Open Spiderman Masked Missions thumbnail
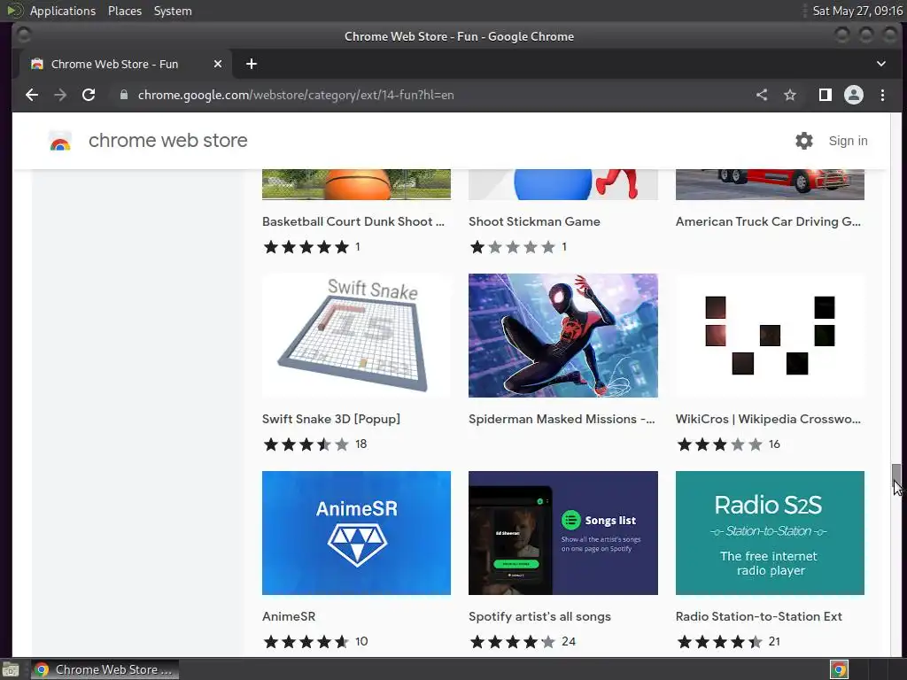 pos(562,336)
